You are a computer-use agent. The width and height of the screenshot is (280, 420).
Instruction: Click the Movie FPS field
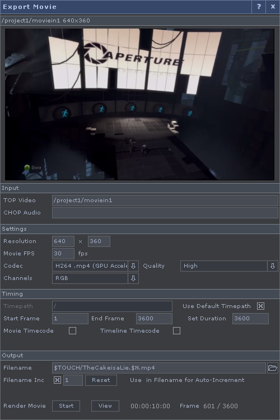[63, 254]
